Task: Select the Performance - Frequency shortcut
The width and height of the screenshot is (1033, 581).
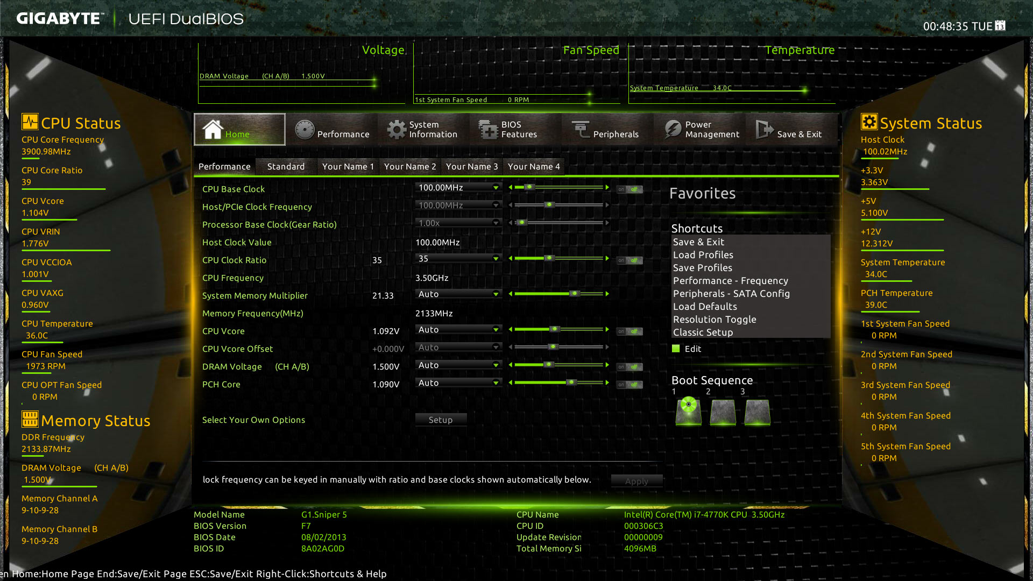Action: (x=751, y=281)
